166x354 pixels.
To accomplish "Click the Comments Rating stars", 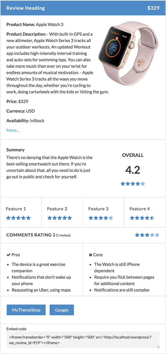I will point(147,235).
